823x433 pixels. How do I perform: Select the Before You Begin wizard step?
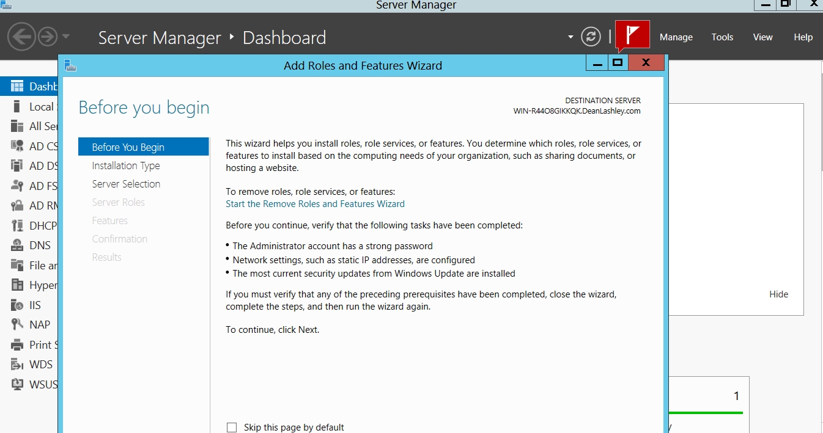[144, 147]
